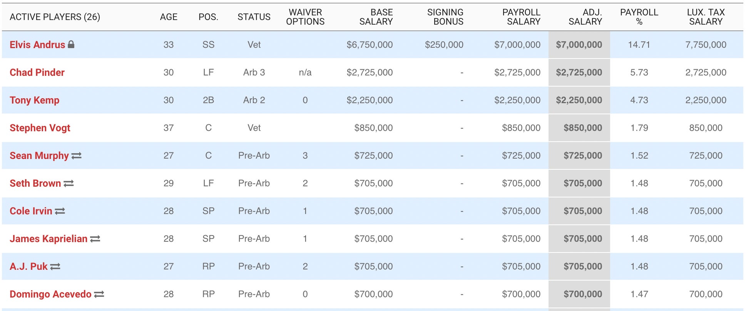Screen dimensions: 746x311
Task: Go to Tony Kemp's profile link
Action: (x=34, y=100)
